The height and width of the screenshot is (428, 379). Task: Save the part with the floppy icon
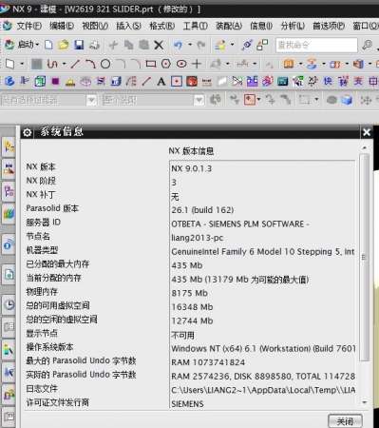(79, 45)
